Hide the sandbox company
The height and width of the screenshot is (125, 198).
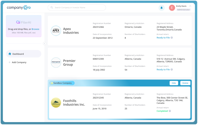tap(174, 83)
